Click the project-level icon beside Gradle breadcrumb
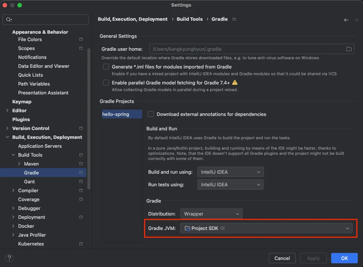Screen dimensions: 363x267 point(234,19)
